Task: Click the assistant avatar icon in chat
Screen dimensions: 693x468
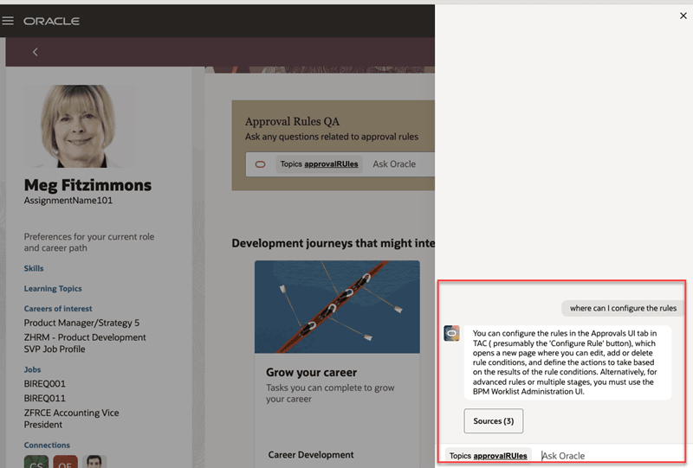Action: coord(451,333)
